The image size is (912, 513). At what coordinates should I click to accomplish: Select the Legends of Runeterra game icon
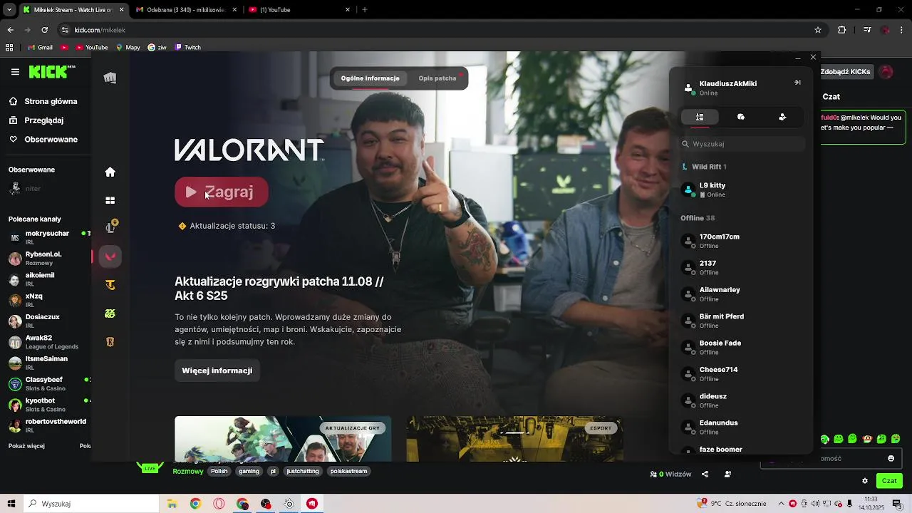110,342
